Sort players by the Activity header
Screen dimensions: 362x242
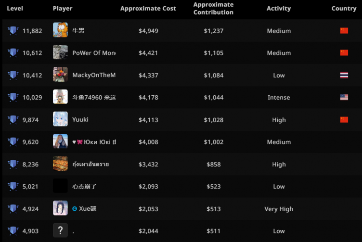click(279, 9)
